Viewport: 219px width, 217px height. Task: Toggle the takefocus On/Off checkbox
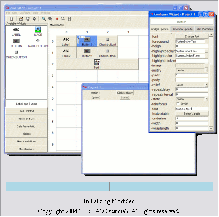[178, 104]
